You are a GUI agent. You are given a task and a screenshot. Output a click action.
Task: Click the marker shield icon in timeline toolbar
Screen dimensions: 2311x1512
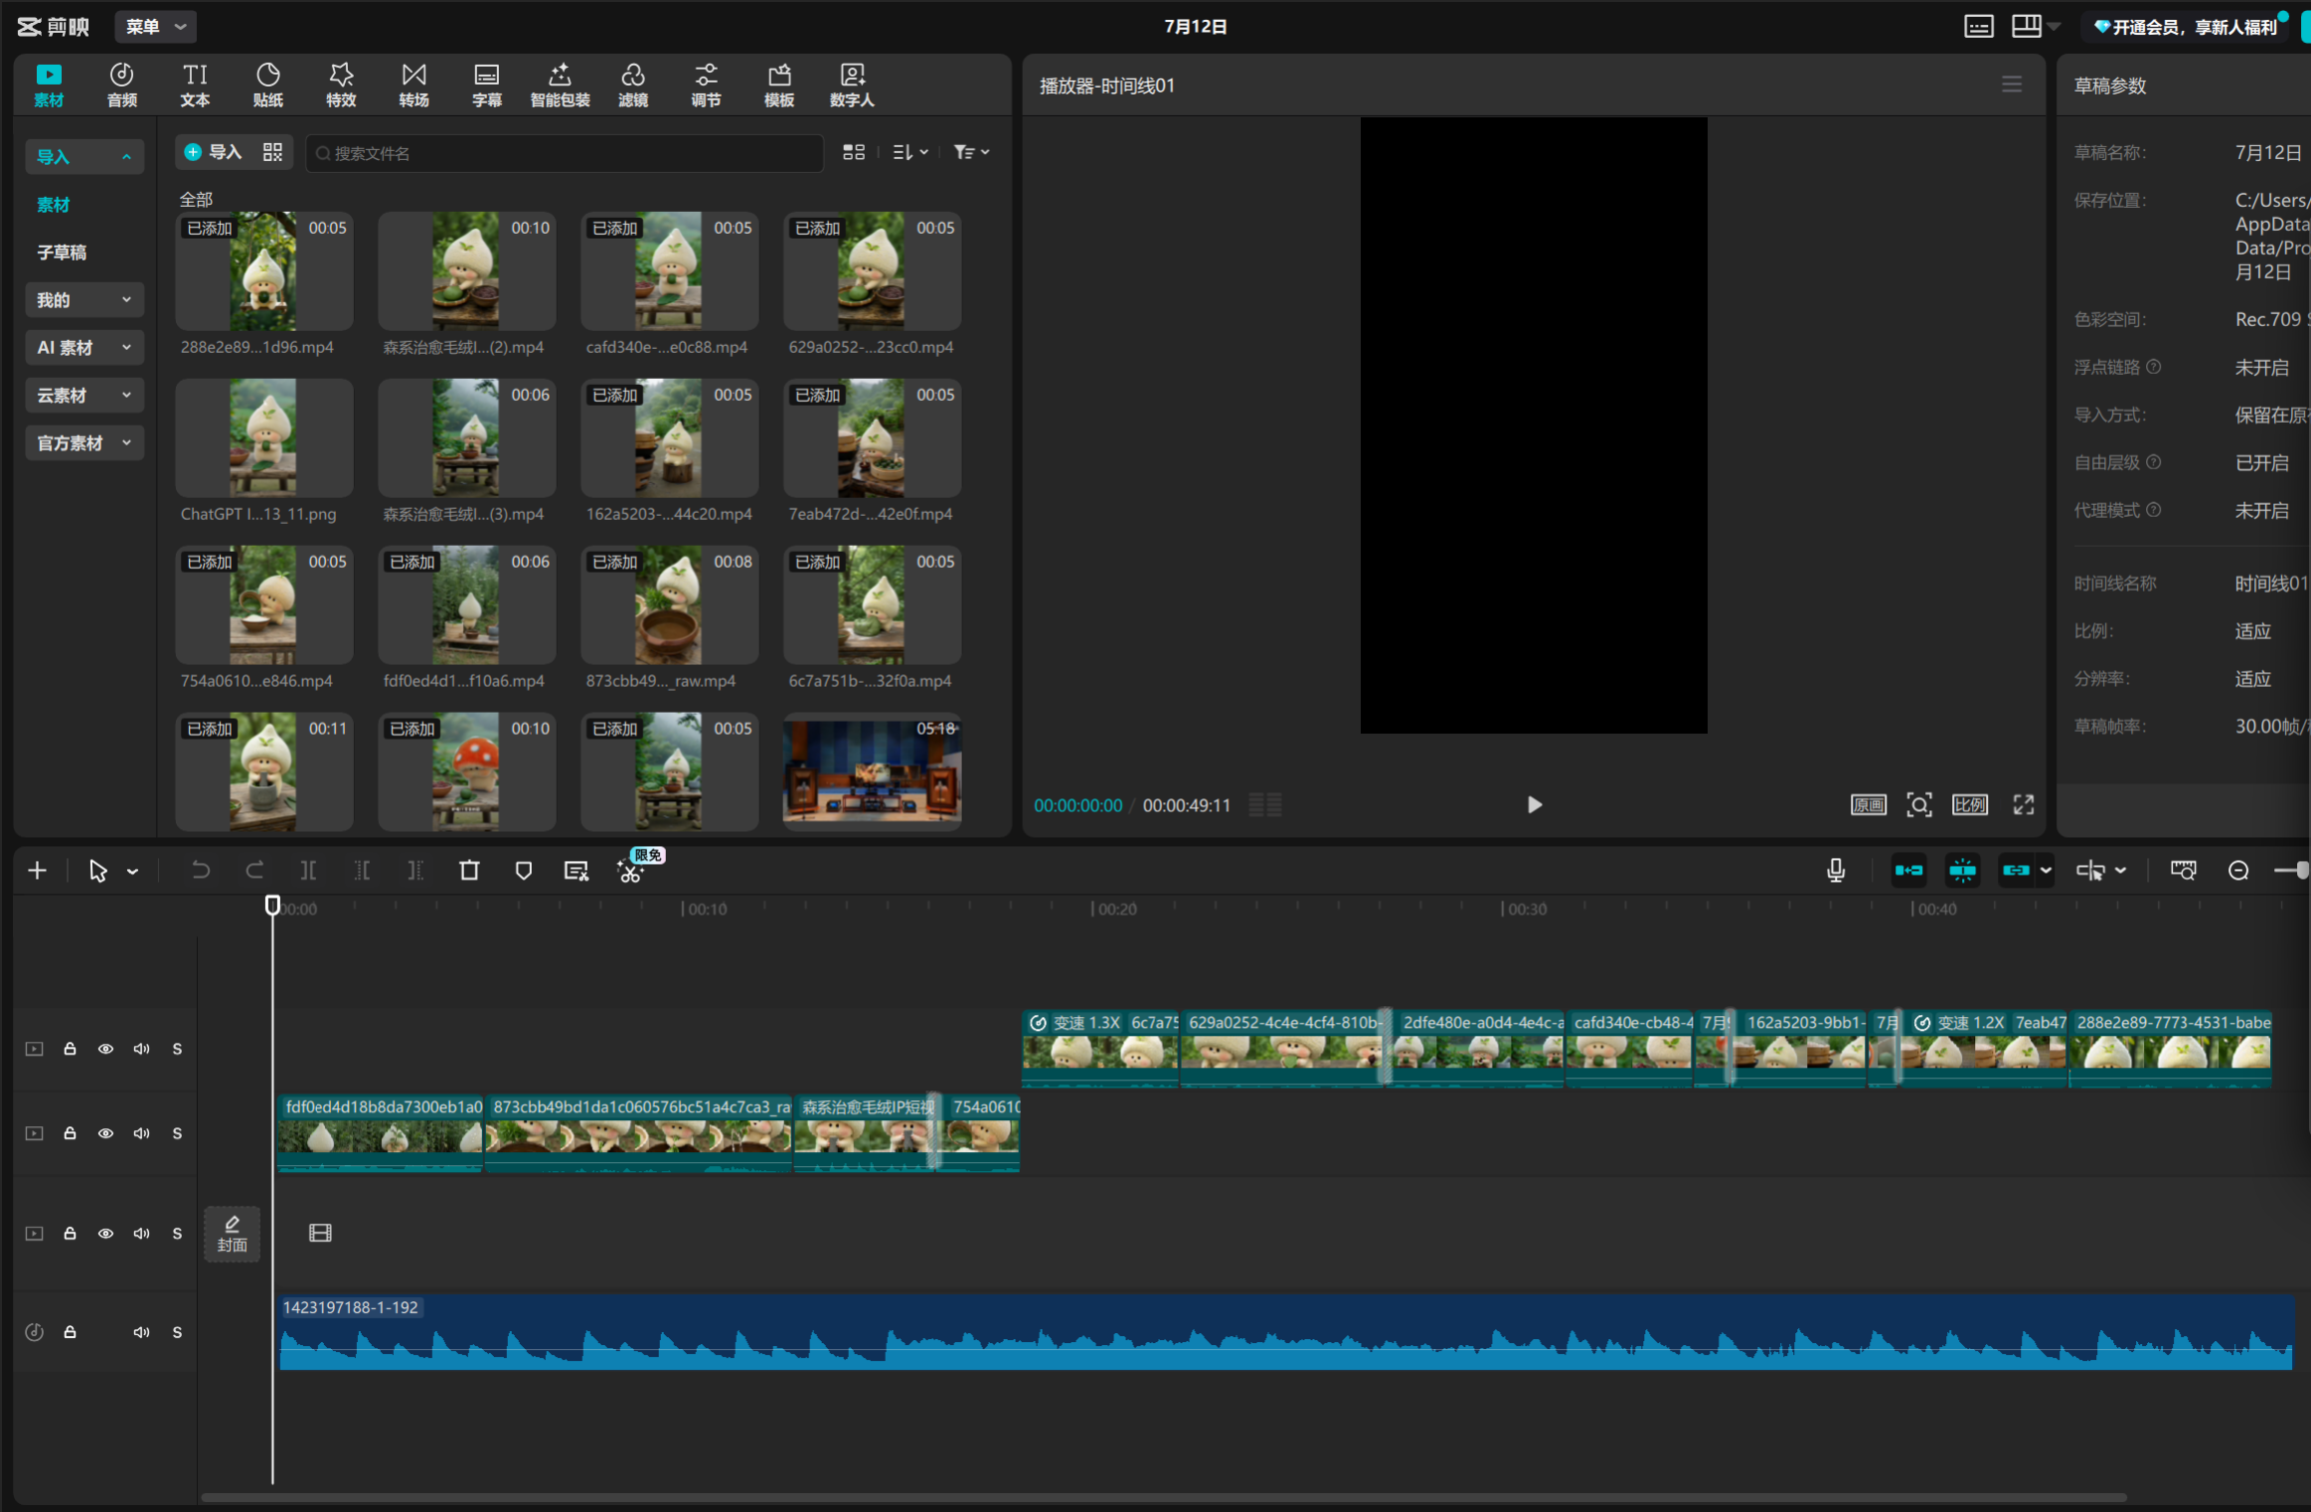click(523, 871)
